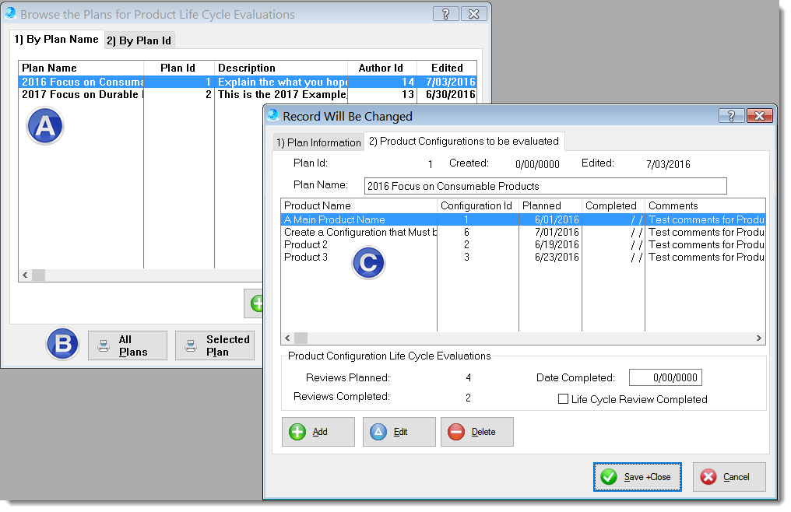Open help via the question mark icon on Record dialog
Screen dimensions: 791x512
[730, 115]
